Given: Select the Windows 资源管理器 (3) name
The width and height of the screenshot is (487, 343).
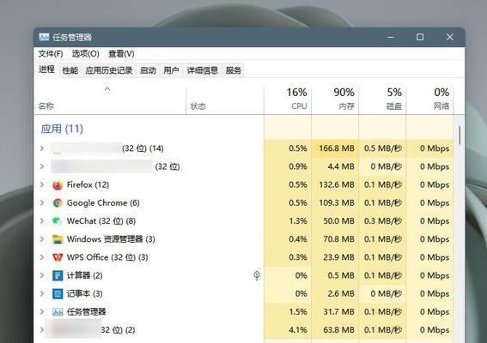Looking at the screenshot, I should [x=111, y=239].
